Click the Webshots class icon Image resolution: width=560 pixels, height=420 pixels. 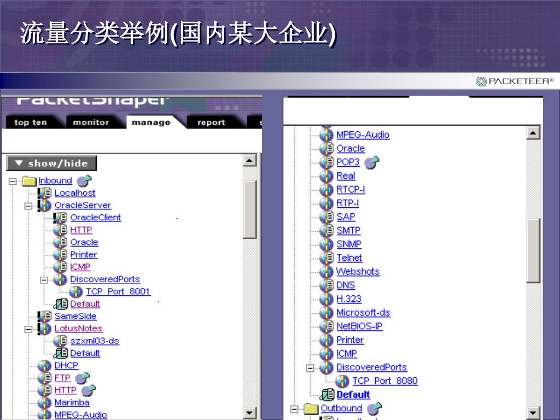[x=326, y=271]
